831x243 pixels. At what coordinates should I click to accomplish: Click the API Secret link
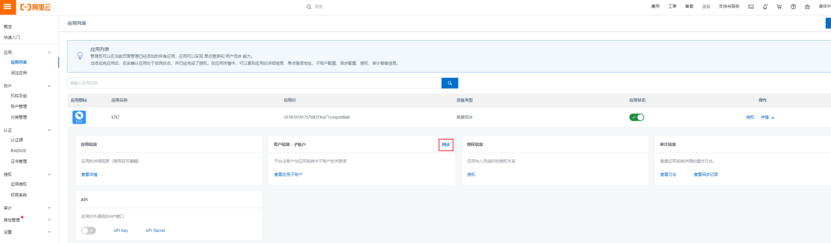coord(155,231)
